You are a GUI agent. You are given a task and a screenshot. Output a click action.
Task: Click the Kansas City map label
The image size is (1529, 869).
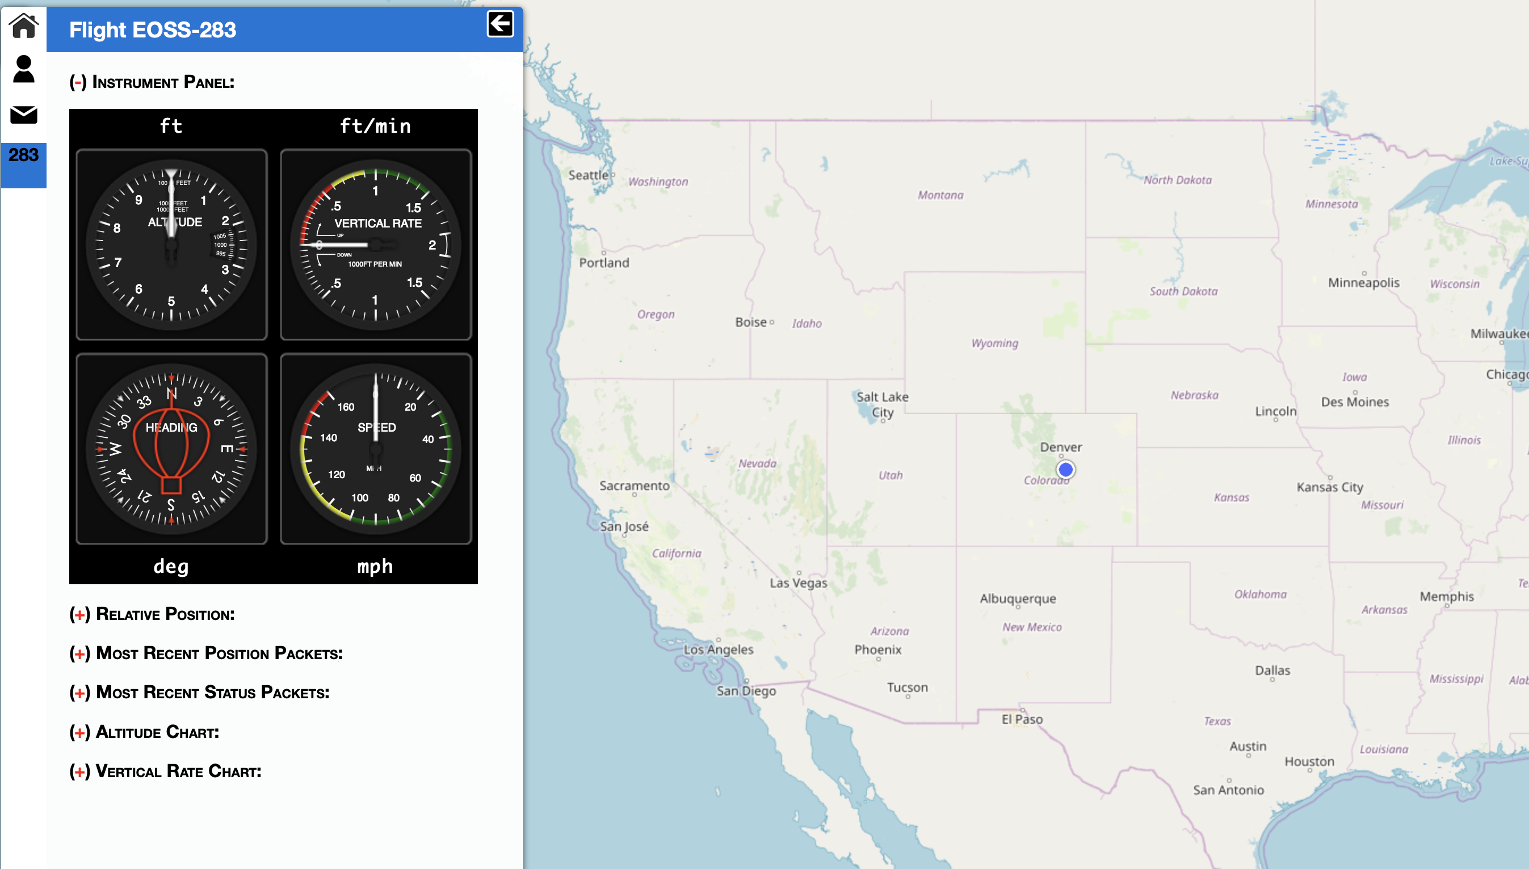click(x=1330, y=487)
